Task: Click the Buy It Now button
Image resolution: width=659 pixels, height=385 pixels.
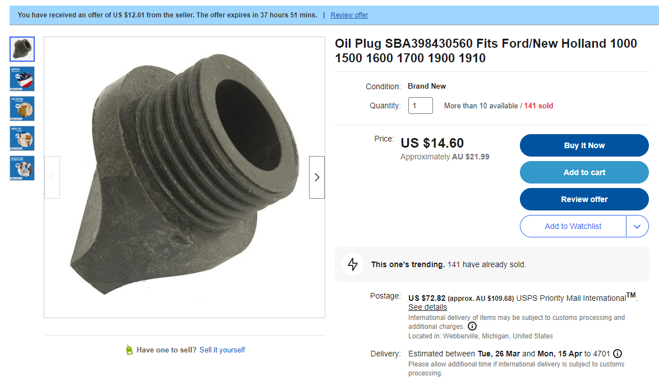Action: 584,145
